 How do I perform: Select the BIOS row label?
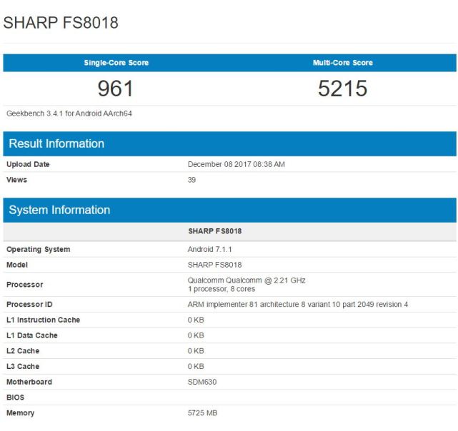coord(16,397)
